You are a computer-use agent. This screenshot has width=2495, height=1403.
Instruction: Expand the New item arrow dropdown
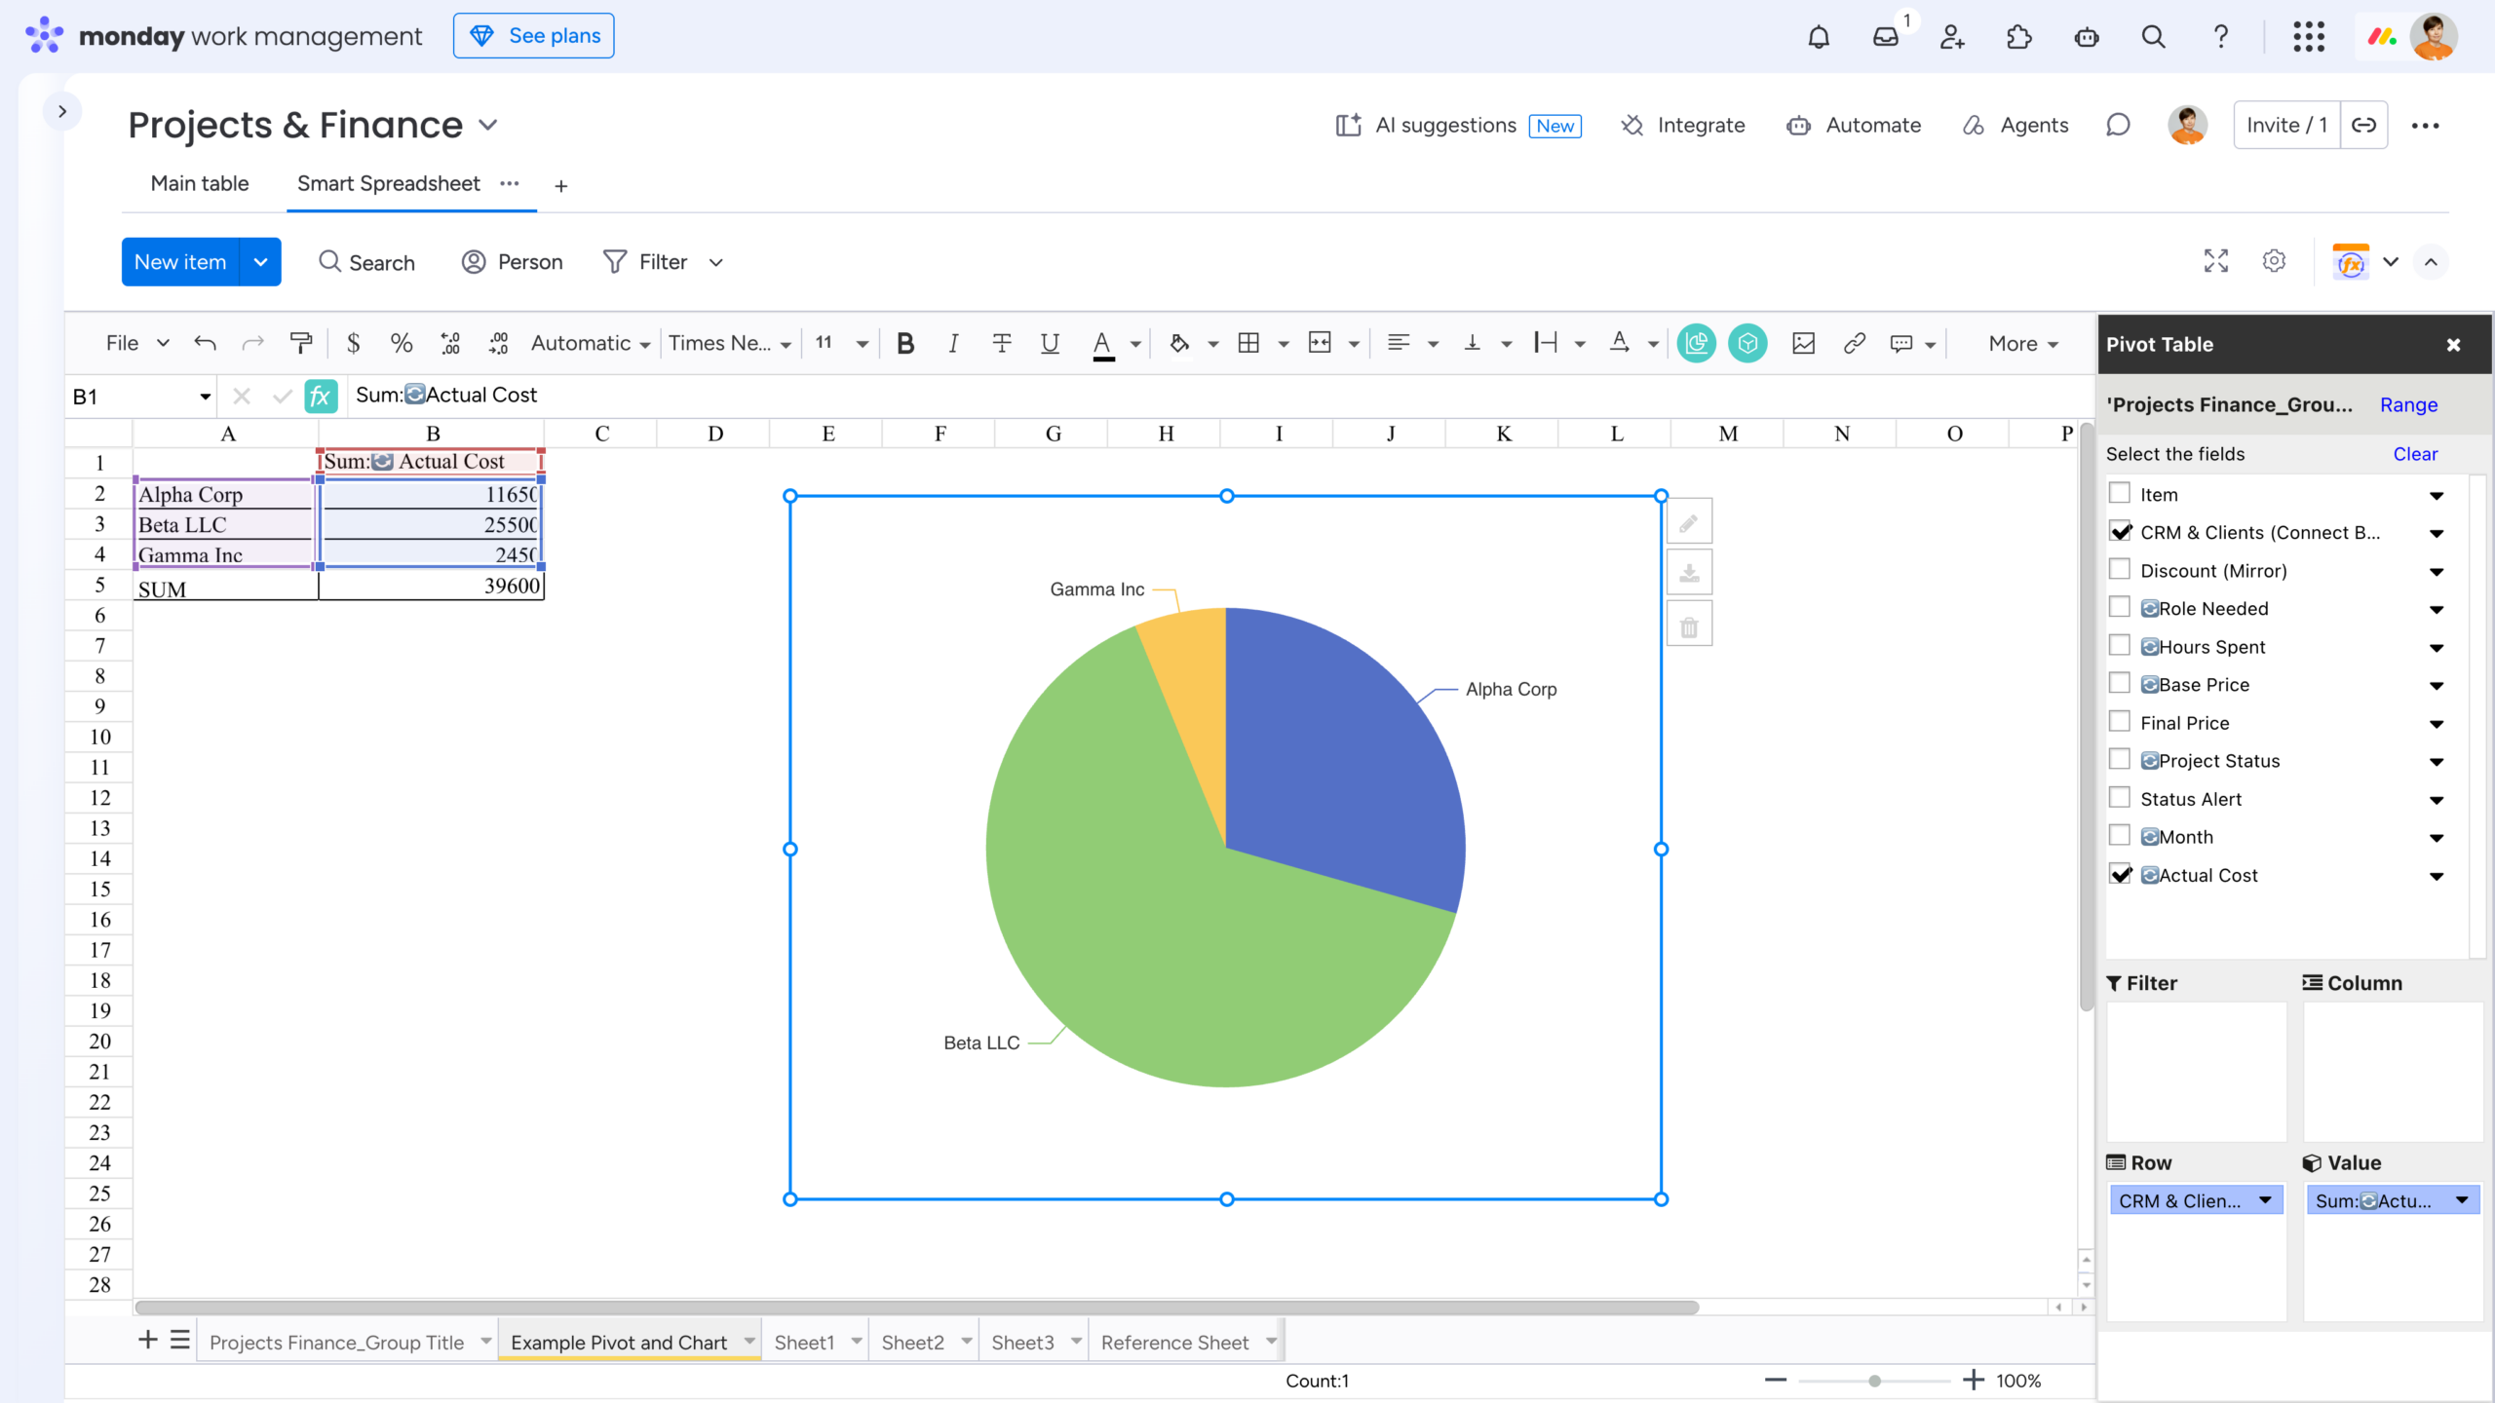(260, 262)
